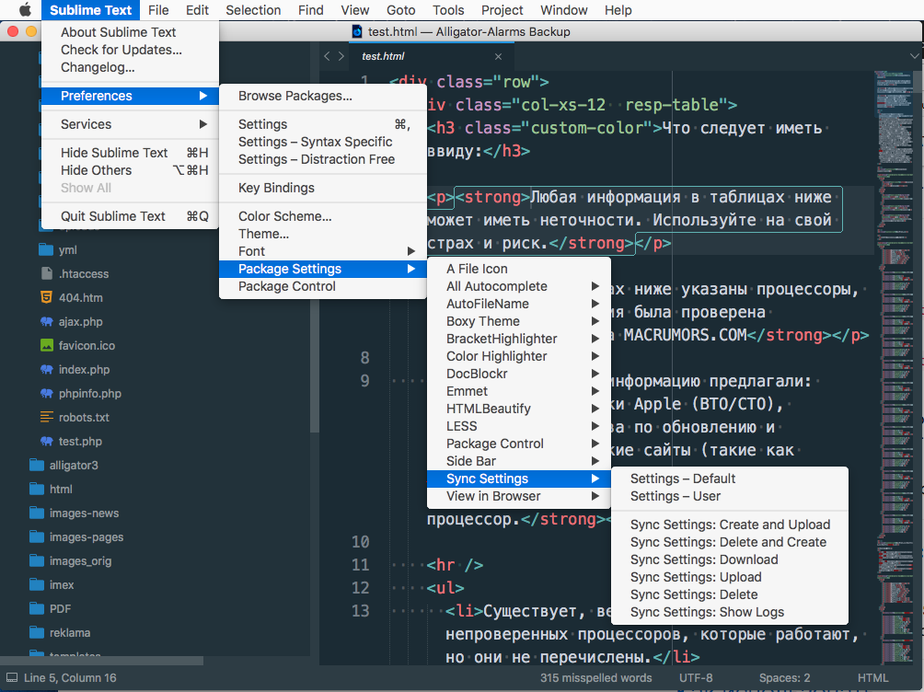The image size is (924, 692).
Task: Open the Apple menu
Action: point(25,10)
